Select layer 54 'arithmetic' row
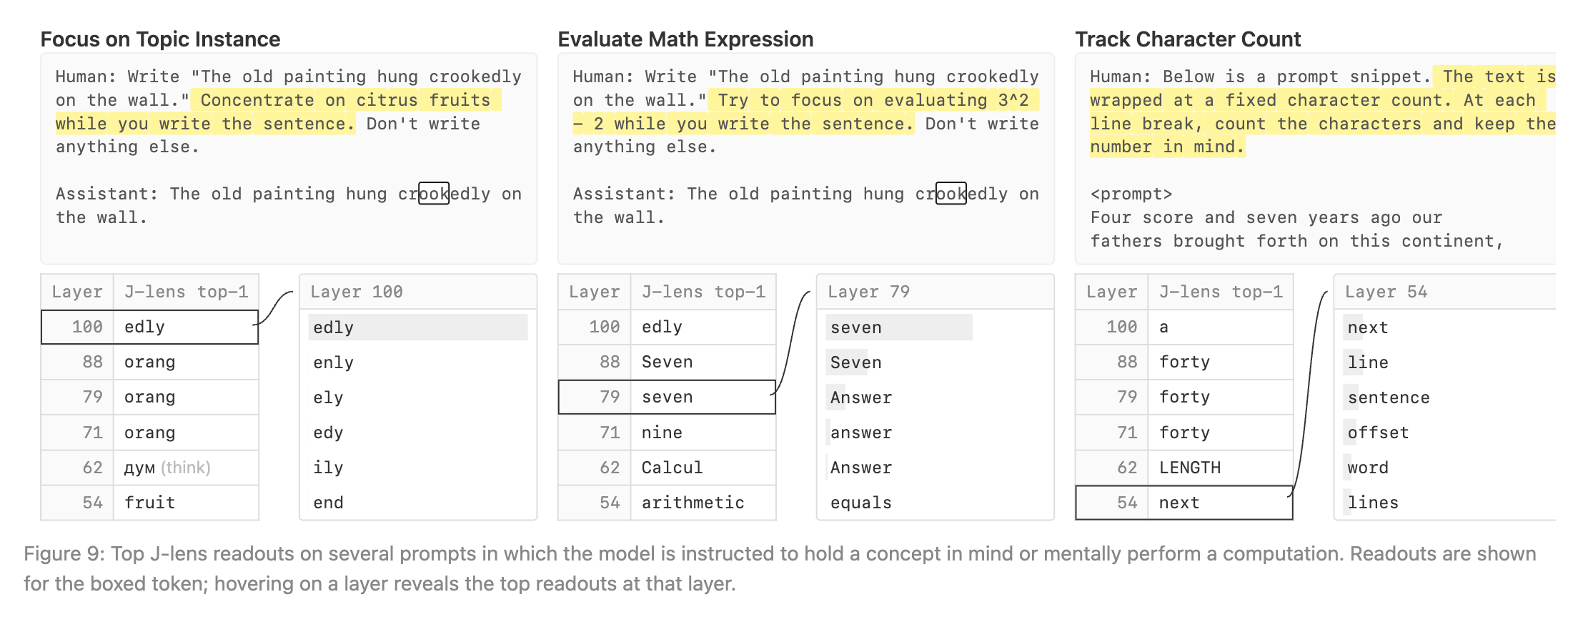1588x632 pixels. 667,503
